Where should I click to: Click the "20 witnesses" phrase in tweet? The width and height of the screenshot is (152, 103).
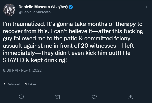(x=98, y=46)
